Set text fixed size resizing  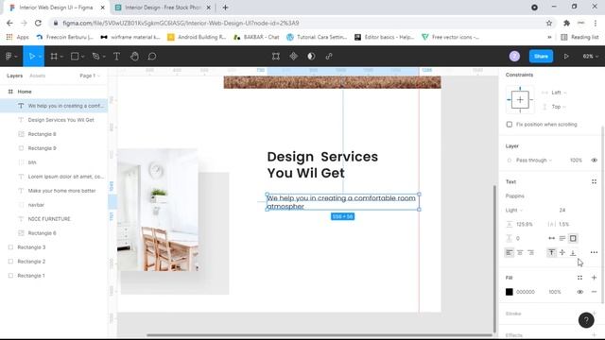tap(573, 238)
